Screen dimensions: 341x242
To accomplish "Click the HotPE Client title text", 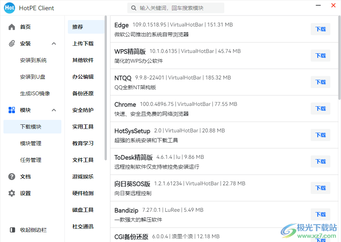I will coord(36,8).
